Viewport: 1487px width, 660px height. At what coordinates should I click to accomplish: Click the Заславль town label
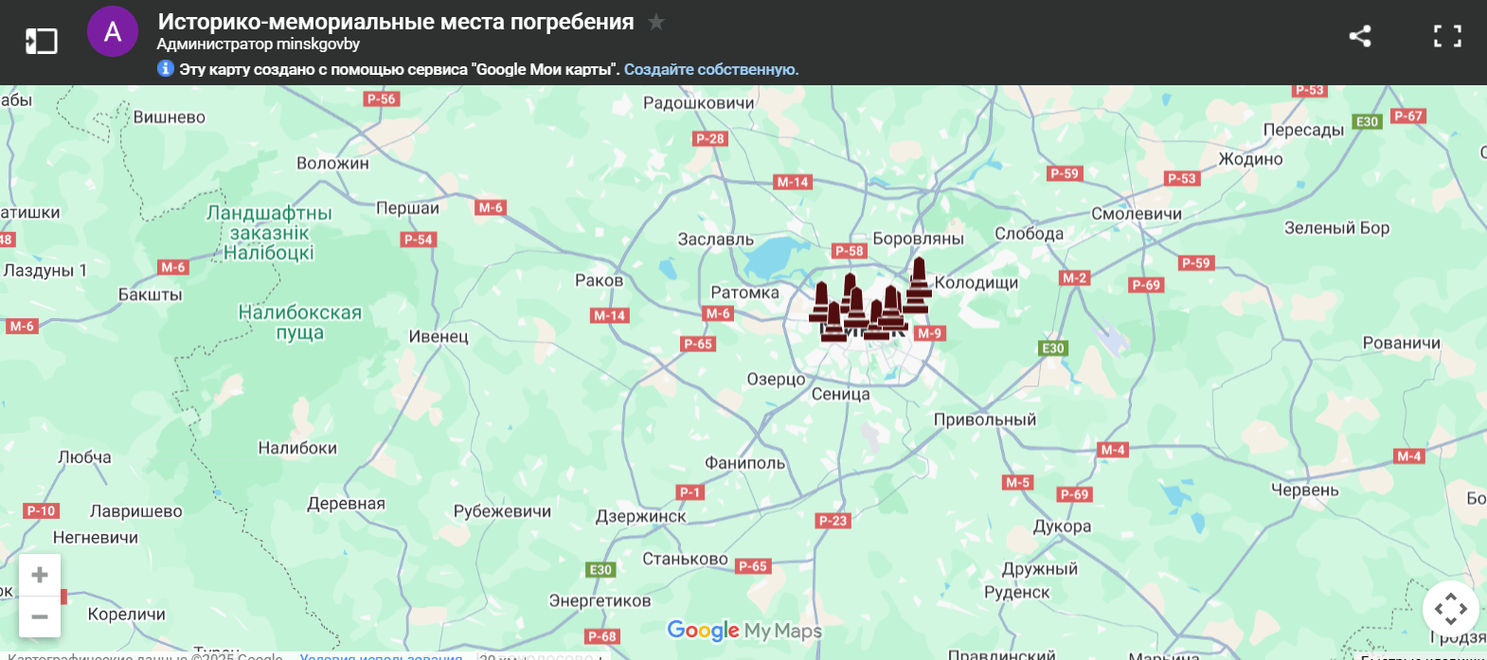tap(715, 240)
